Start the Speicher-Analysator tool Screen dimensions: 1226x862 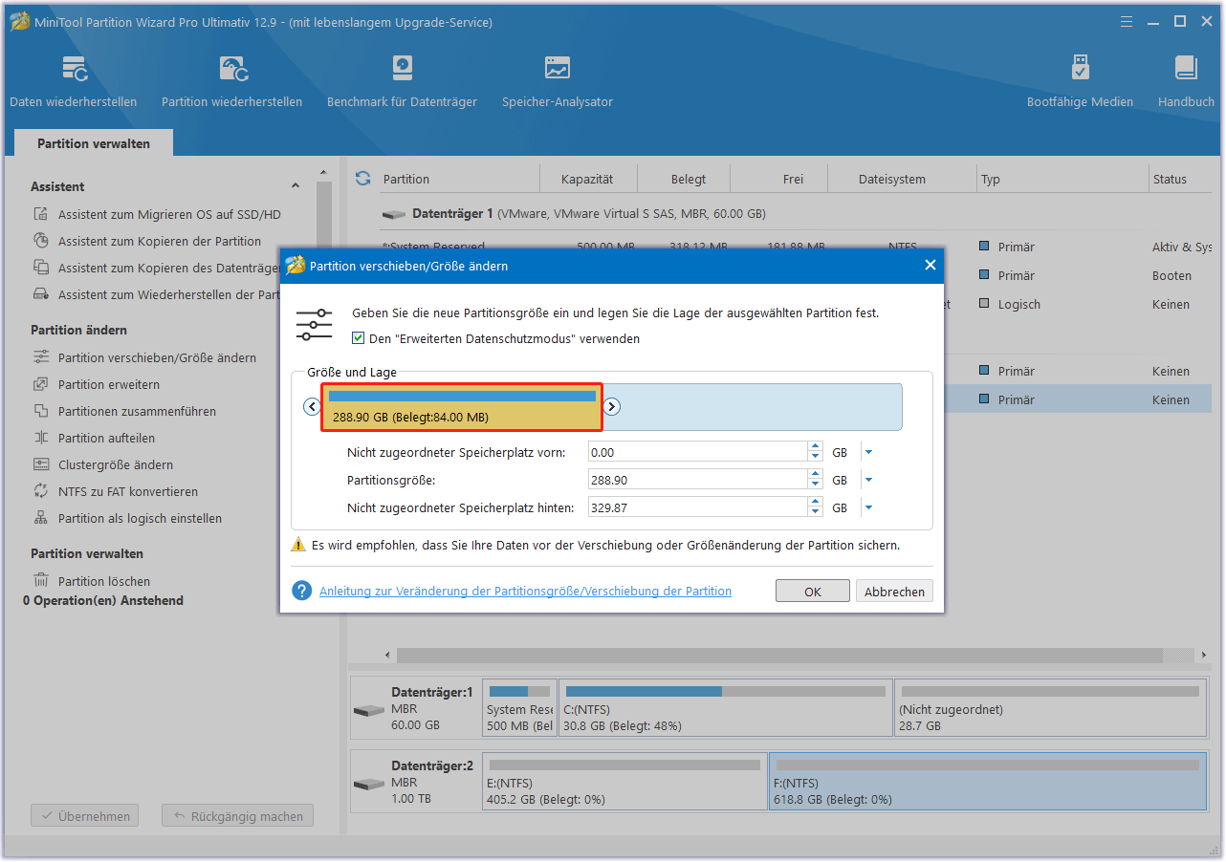[558, 81]
